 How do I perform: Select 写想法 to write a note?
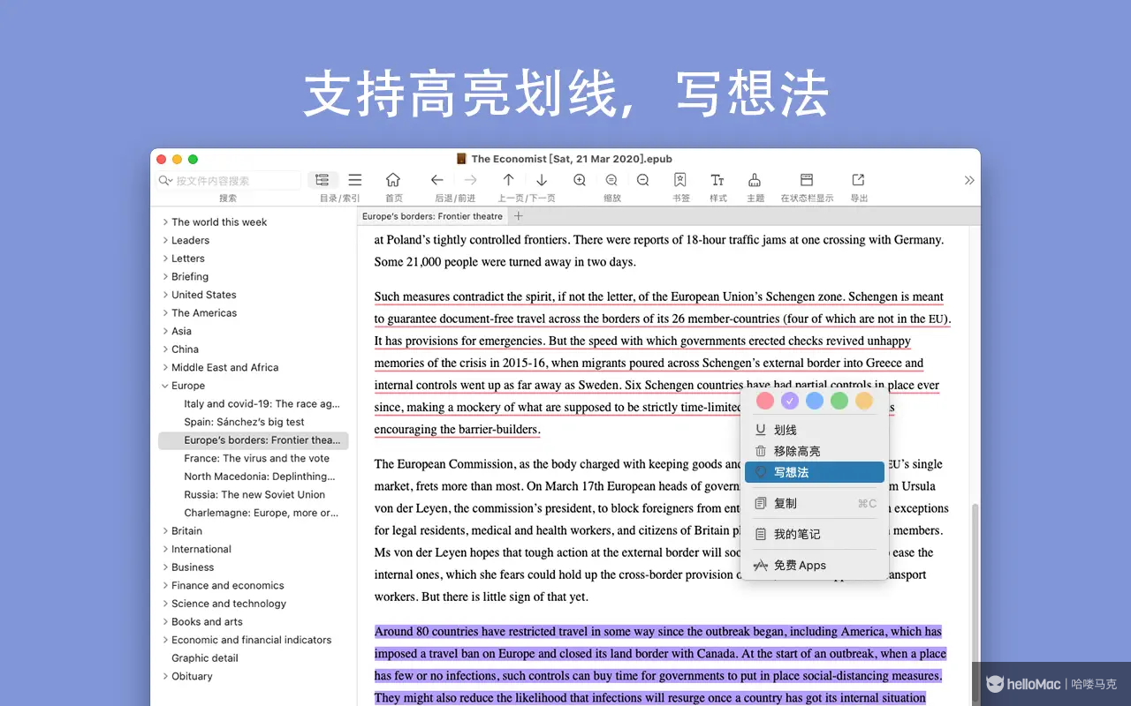click(815, 472)
